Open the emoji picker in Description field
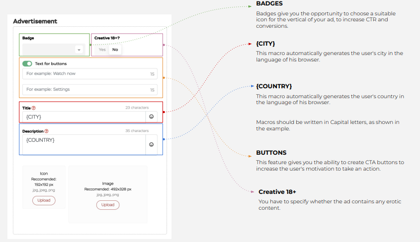This screenshot has height=242, width=420. pos(151,144)
